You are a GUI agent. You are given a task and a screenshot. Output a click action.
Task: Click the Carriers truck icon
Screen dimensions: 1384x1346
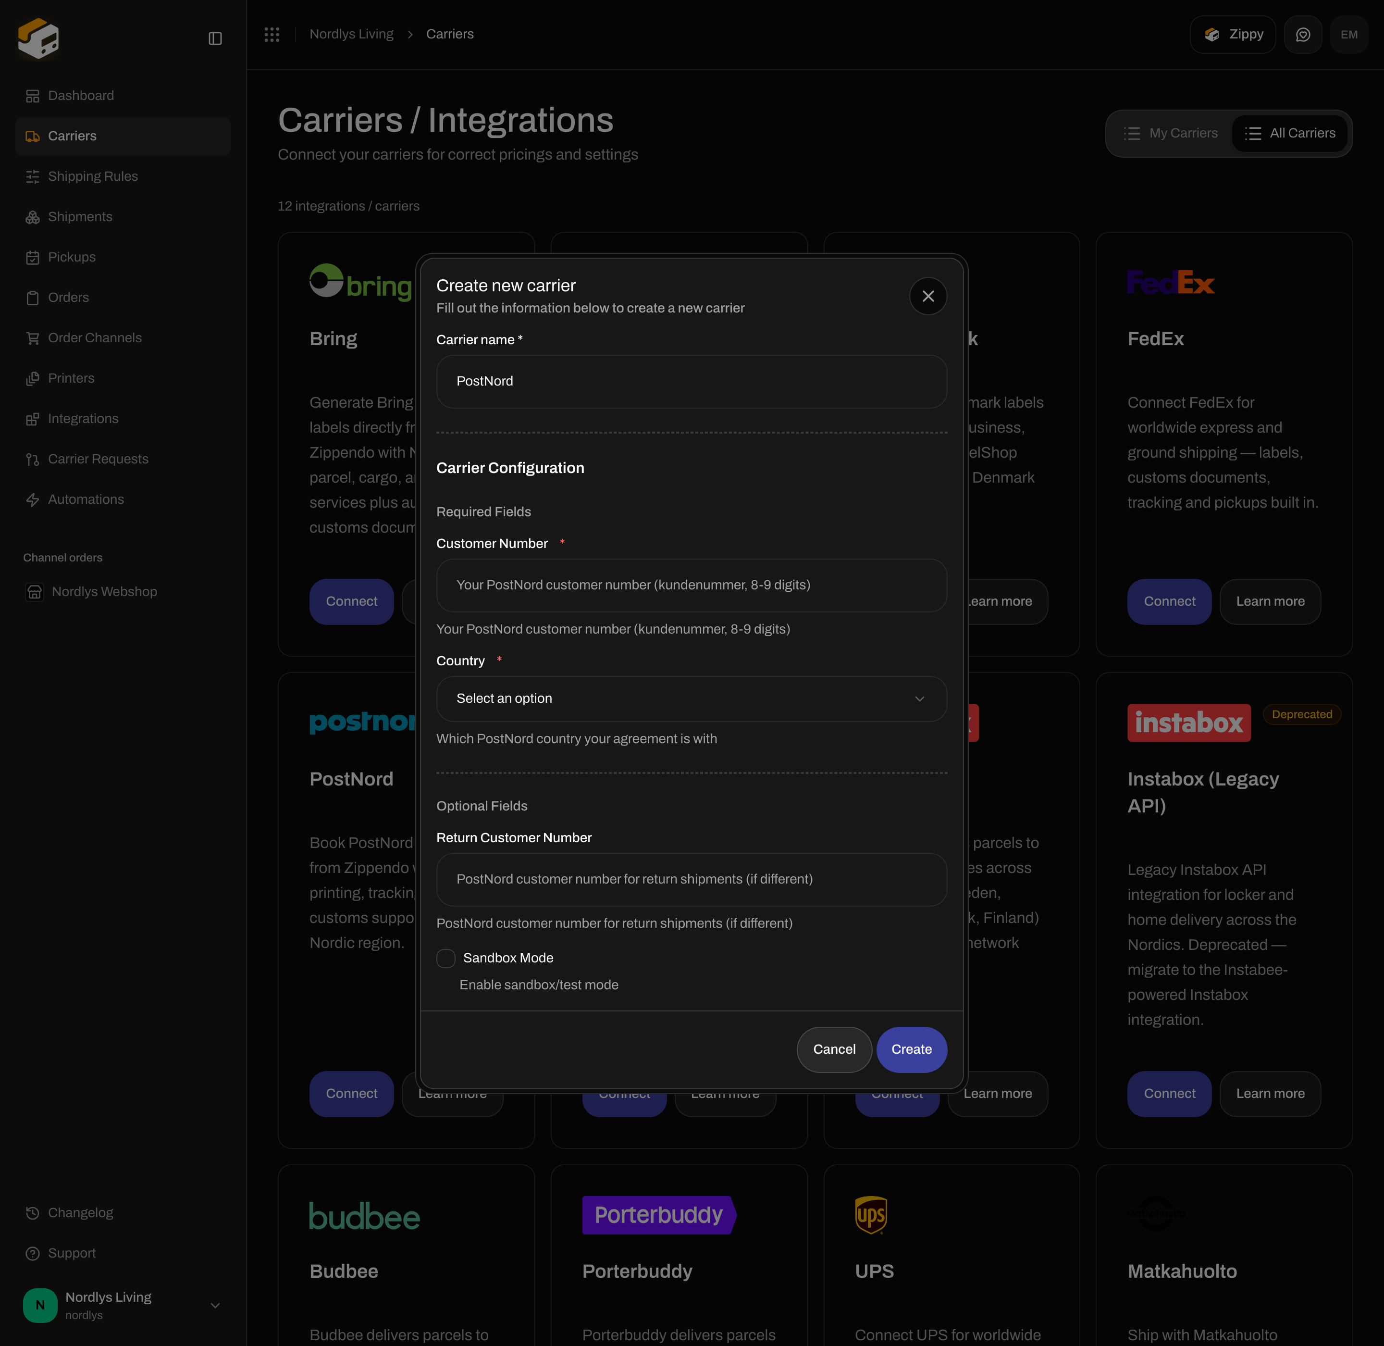click(x=33, y=137)
